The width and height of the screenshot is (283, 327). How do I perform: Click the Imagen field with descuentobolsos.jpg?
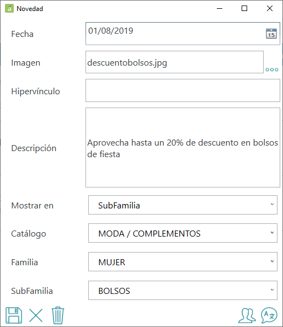(174, 62)
